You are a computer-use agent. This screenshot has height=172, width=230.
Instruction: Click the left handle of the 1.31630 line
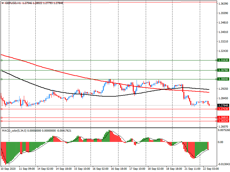coord(2,60)
